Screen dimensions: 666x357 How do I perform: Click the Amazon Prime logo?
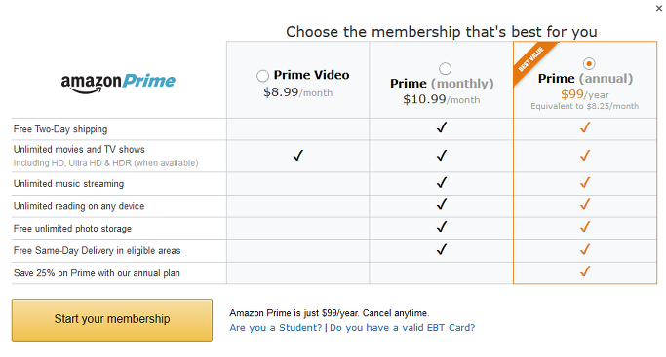click(x=118, y=82)
